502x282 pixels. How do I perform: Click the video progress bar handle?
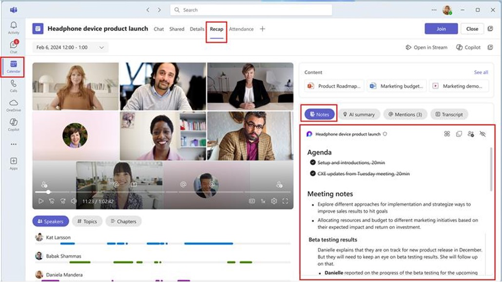(x=48, y=192)
